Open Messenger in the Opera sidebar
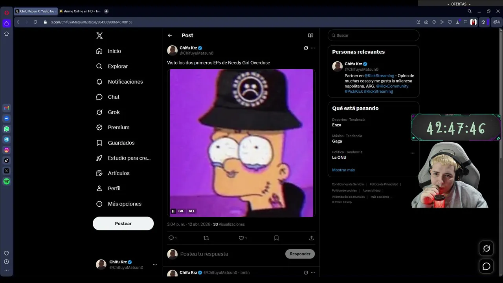The height and width of the screenshot is (283, 503). pyautogui.click(x=6, y=118)
